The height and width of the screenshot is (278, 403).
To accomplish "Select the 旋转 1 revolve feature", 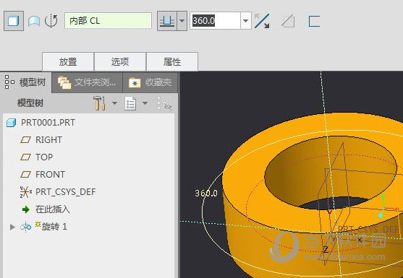I will point(54,227).
